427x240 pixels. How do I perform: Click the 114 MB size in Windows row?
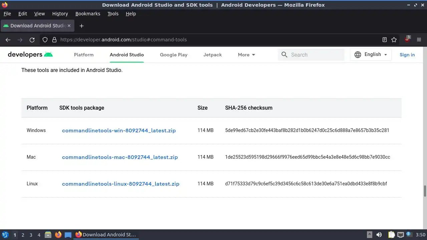click(x=205, y=130)
